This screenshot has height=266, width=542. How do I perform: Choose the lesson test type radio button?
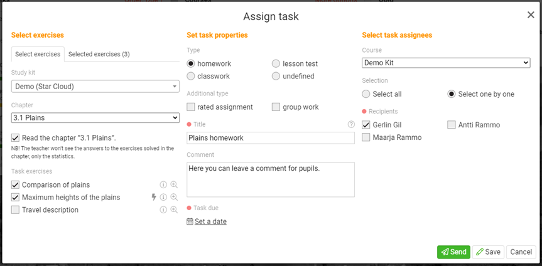[276, 64]
